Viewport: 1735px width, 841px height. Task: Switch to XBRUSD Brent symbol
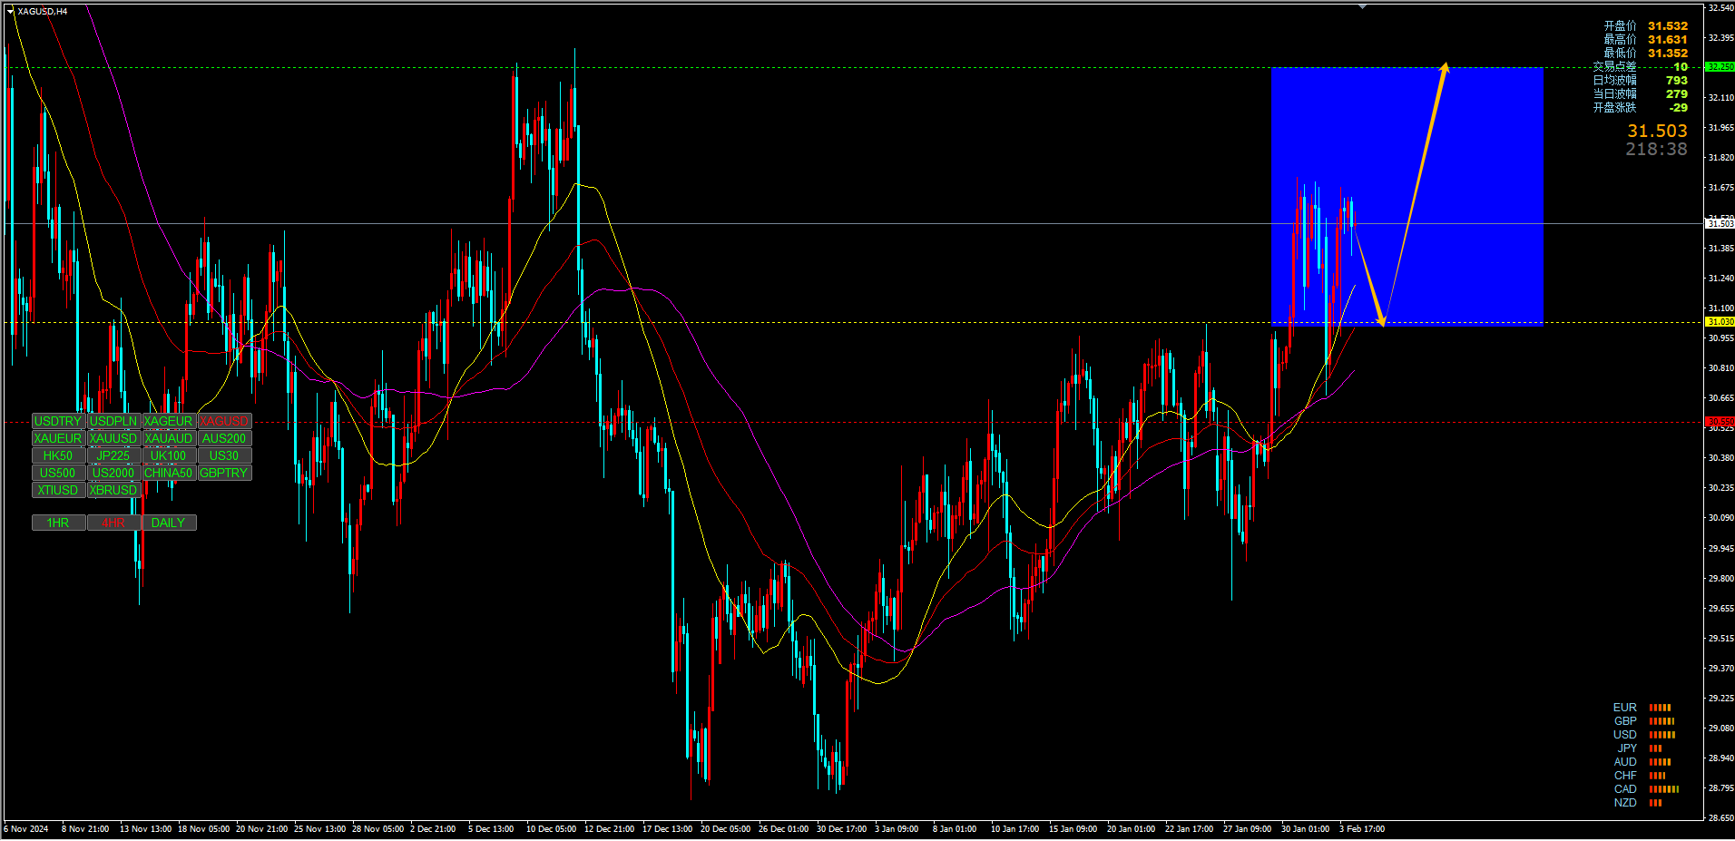(113, 490)
